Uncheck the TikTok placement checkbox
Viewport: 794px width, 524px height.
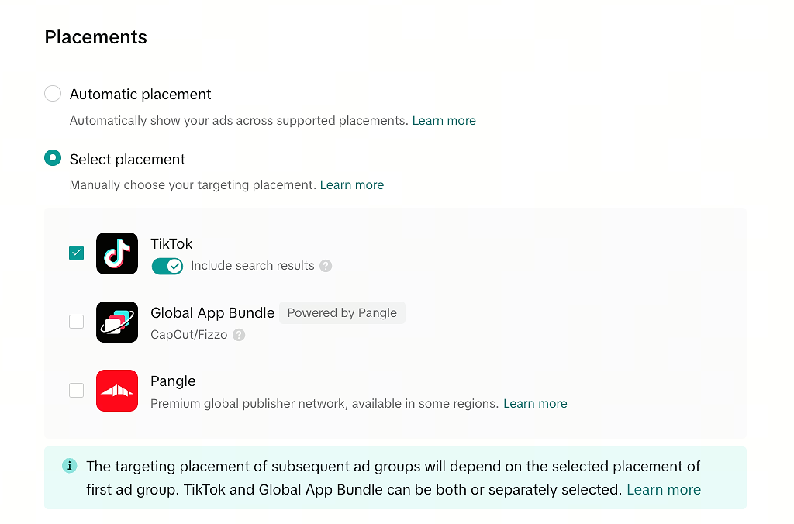coord(77,253)
